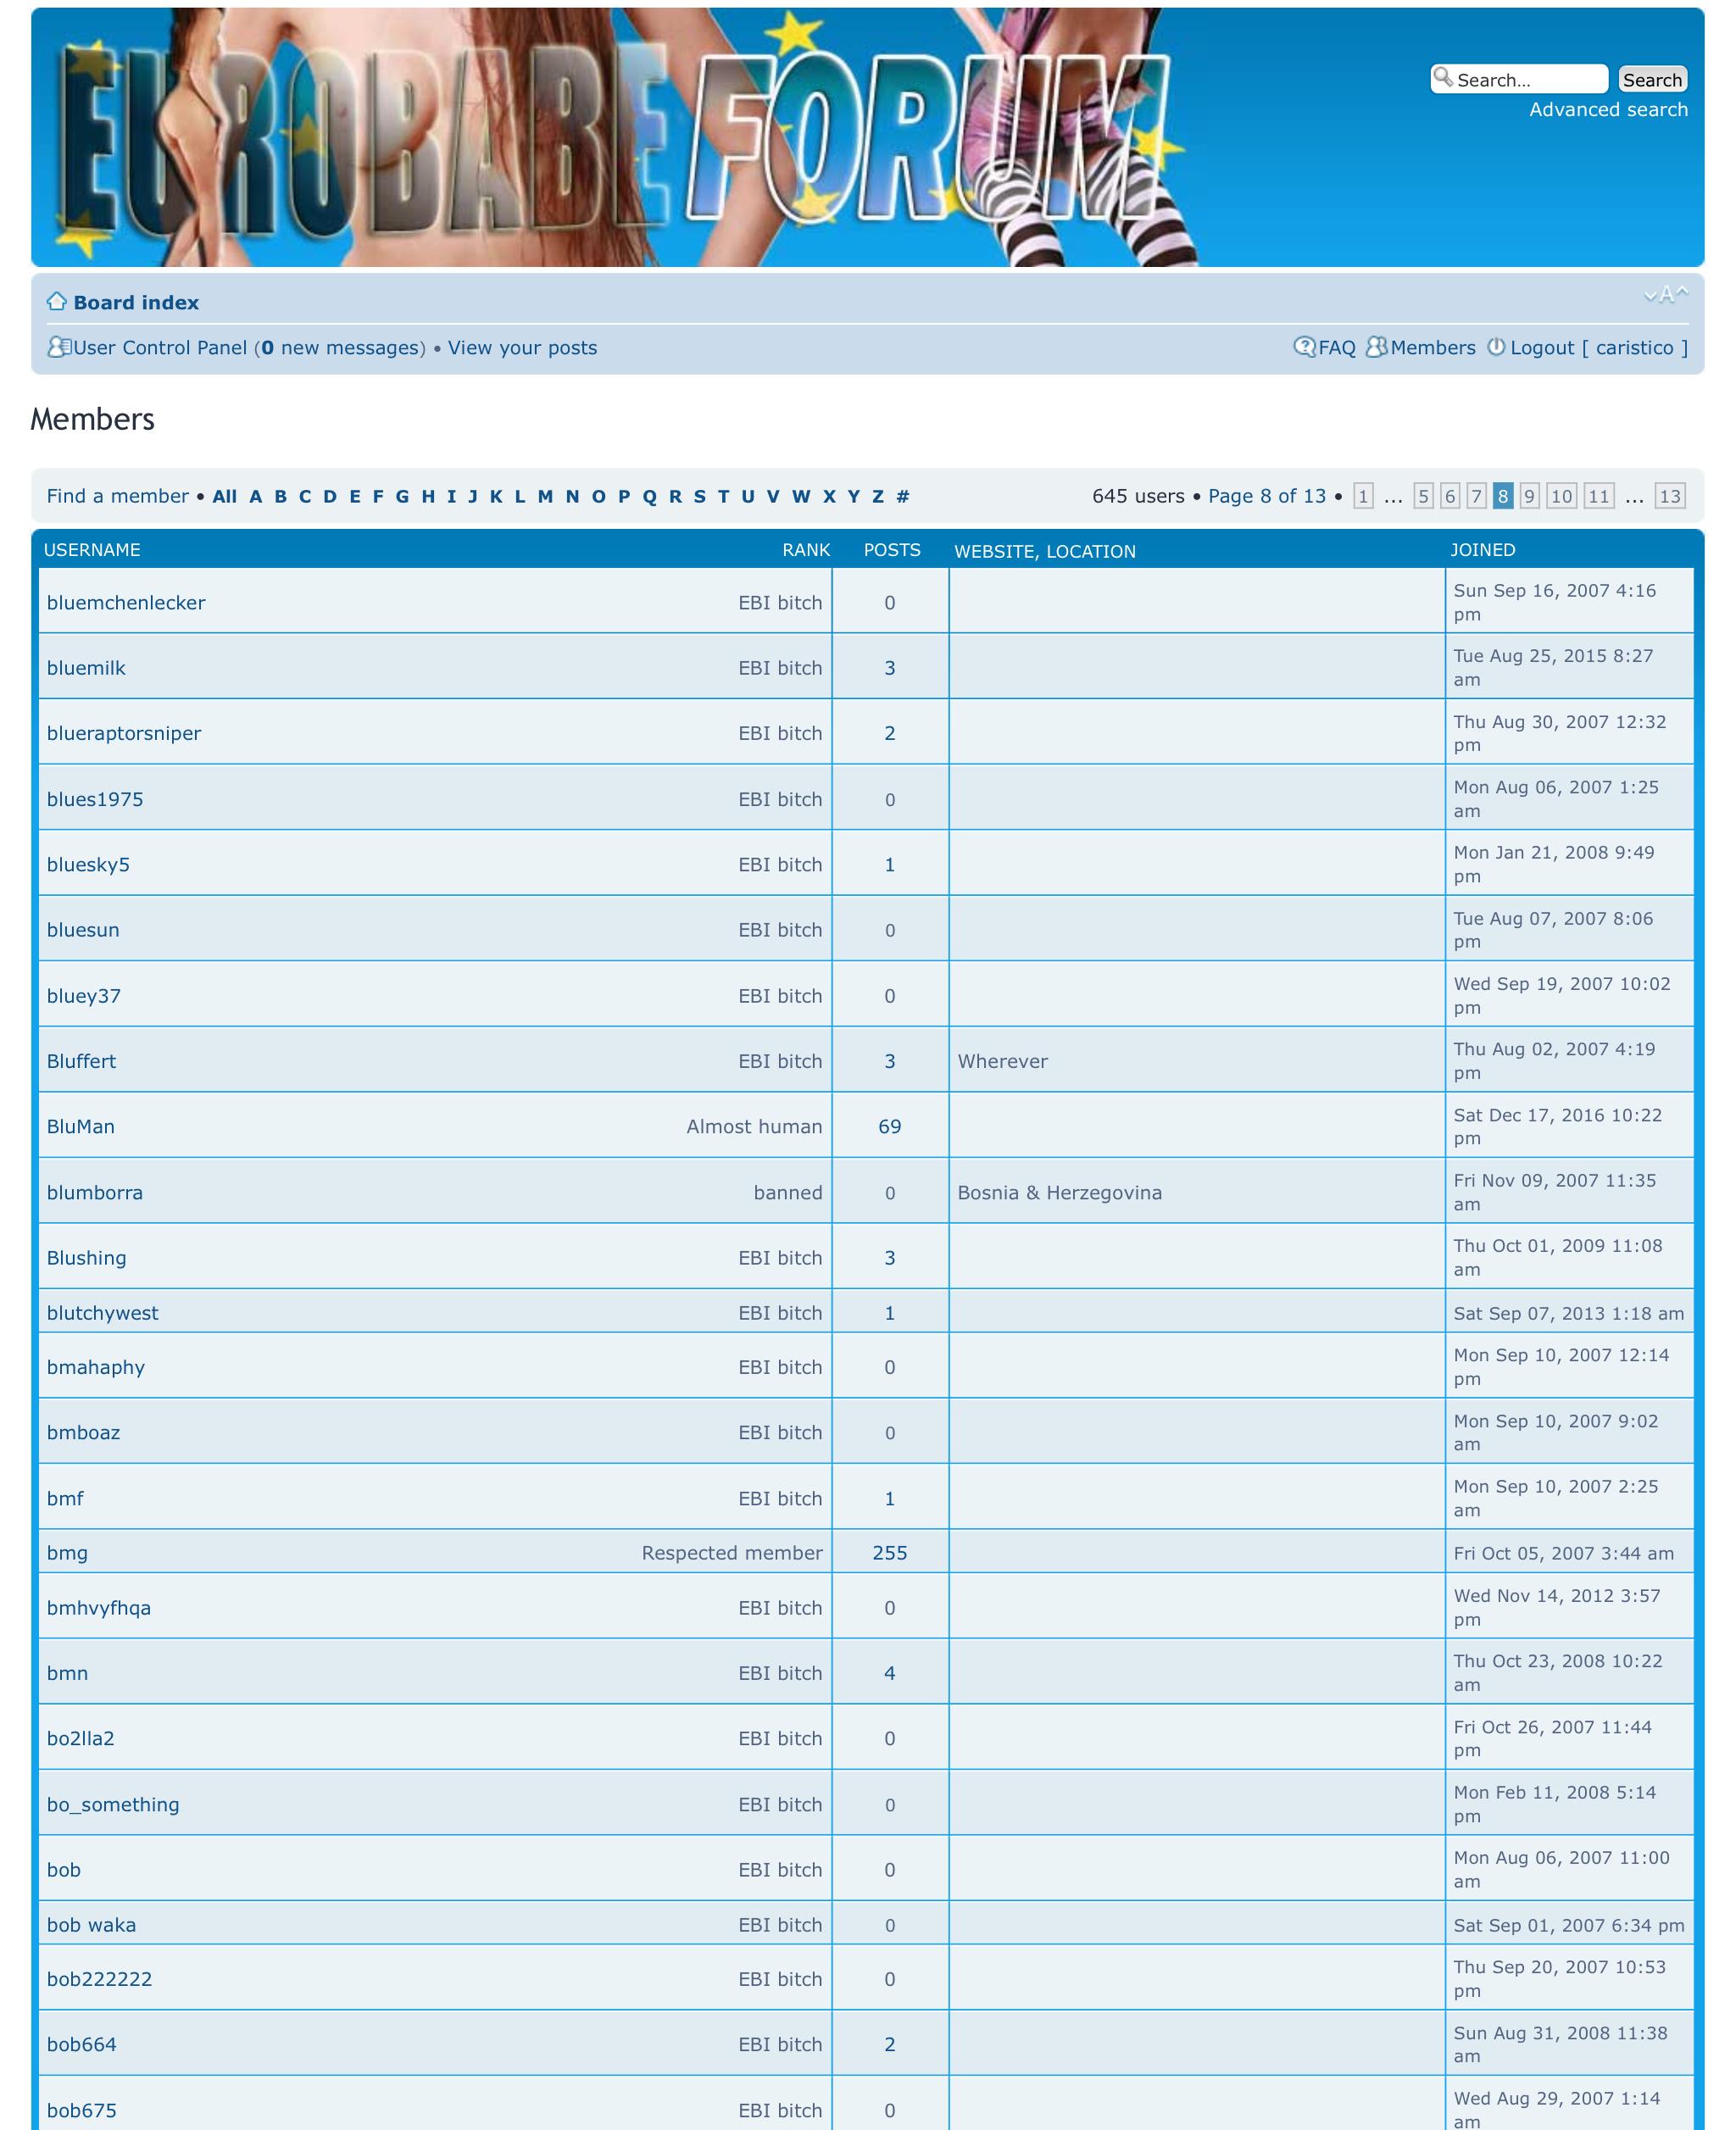This screenshot has width=1736, height=2130.
Task: Click the User Control Panel icon
Action: point(59,347)
